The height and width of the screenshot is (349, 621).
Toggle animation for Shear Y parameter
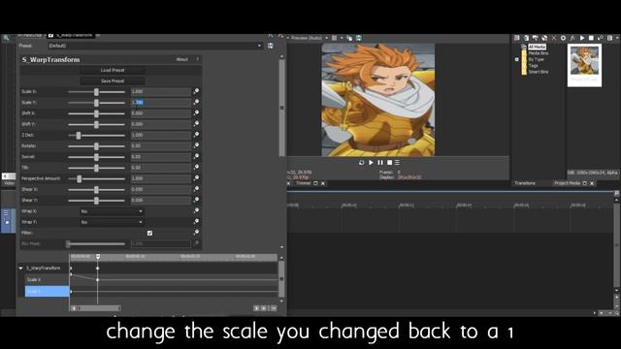point(196,200)
